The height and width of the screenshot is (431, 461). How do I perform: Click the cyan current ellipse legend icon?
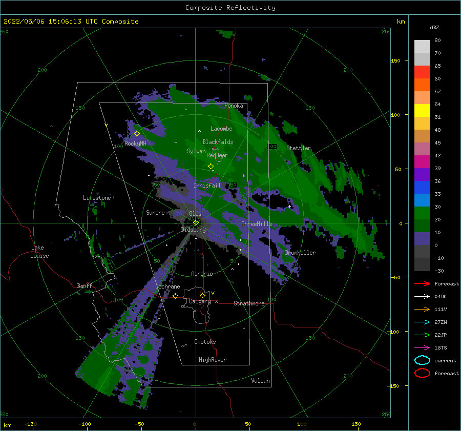(x=422, y=360)
